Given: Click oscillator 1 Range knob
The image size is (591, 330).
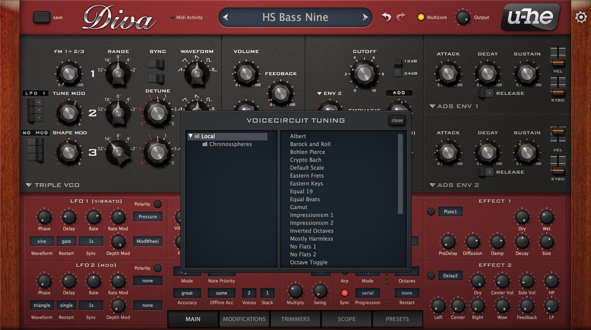Looking at the screenshot, I should pyautogui.click(x=118, y=73).
